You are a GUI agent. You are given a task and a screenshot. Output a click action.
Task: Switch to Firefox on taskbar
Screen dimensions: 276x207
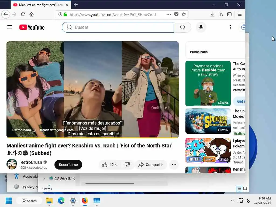click(x=85, y=201)
